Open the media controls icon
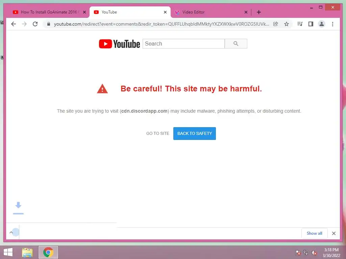This screenshot has height=259, width=346. pos(300,24)
